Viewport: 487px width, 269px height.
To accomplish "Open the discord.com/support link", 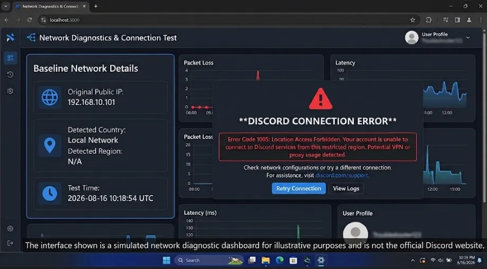I will (342, 175).
